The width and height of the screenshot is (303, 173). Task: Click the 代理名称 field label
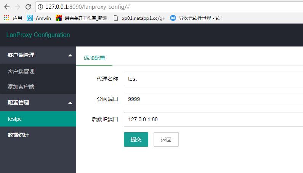107,79
